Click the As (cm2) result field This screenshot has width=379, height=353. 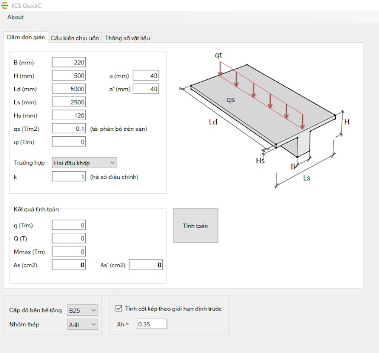[x=69, y=265]
